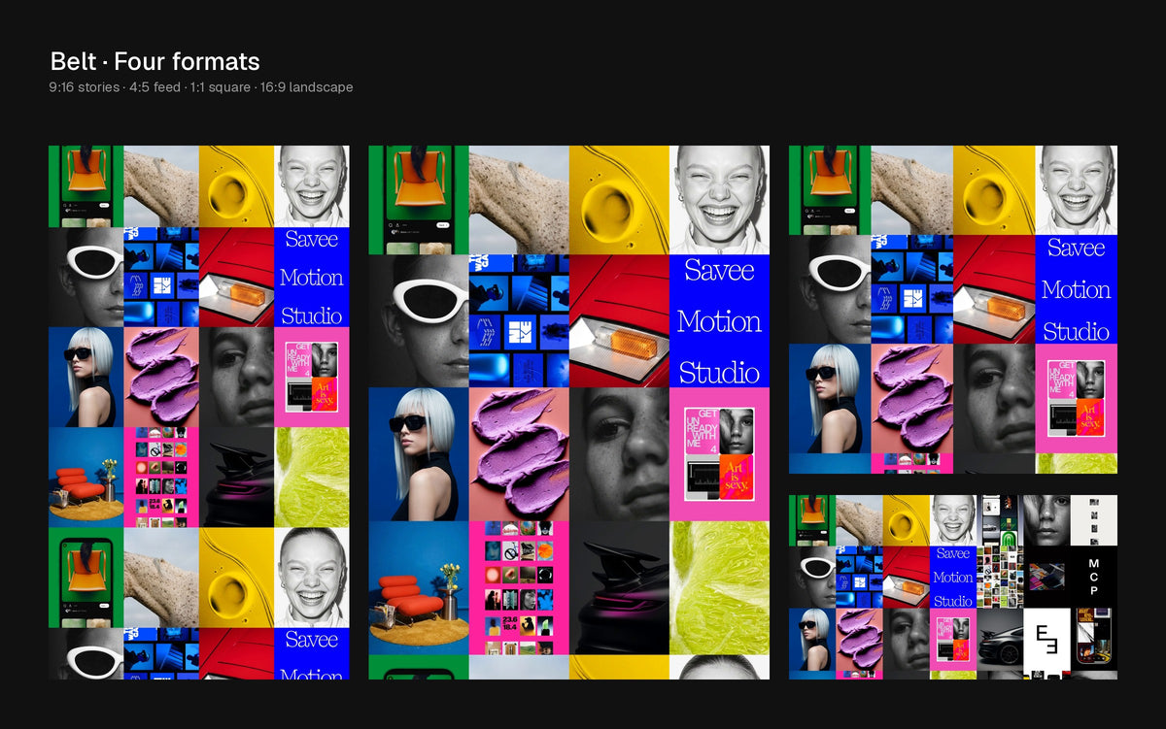Open the freckled face close-up in the feed panel

click(x=619, y=454)
